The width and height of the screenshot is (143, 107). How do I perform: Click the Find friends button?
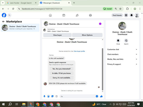[x=117, y=15]
